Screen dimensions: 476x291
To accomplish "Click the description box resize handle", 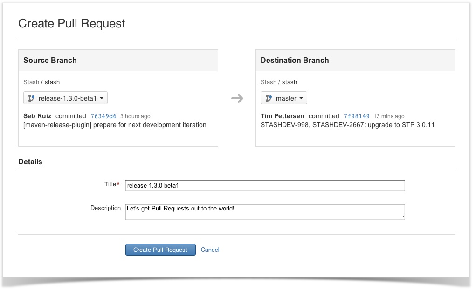I will (x=402, y=217).
